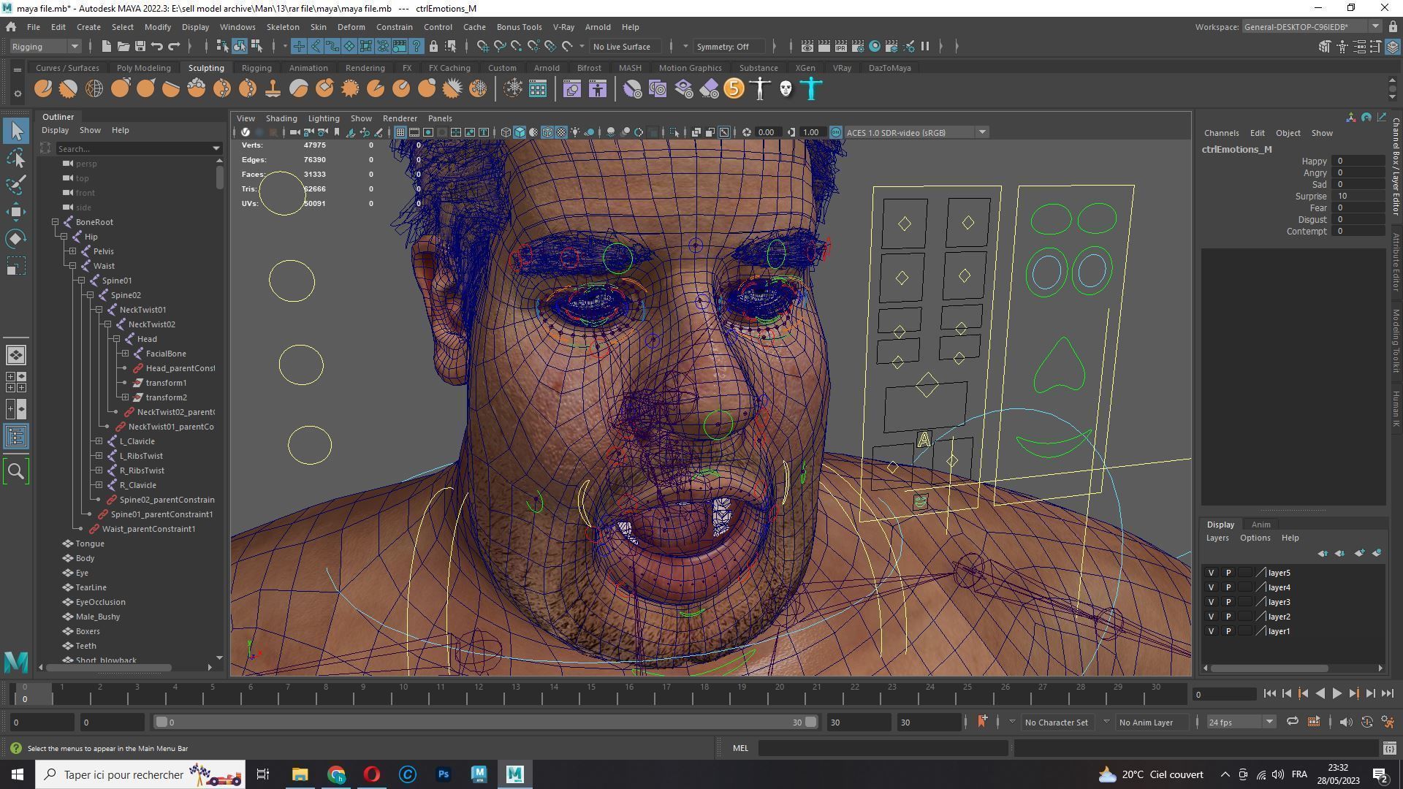Open the ACES 1.0 SDR-video color dropdown
Viewport: 1403px width, 789px height.
tap(916, 132)
